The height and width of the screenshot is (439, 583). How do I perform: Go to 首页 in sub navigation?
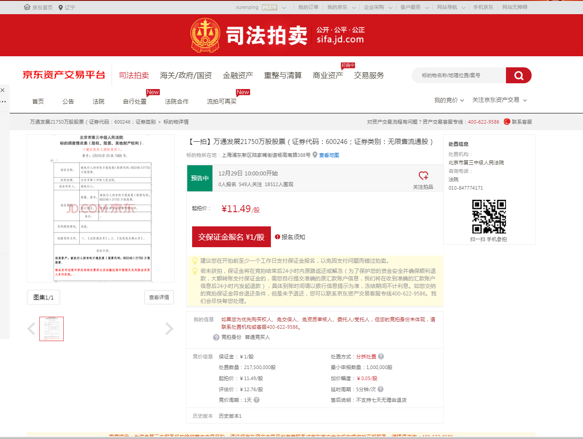[38, 101]
